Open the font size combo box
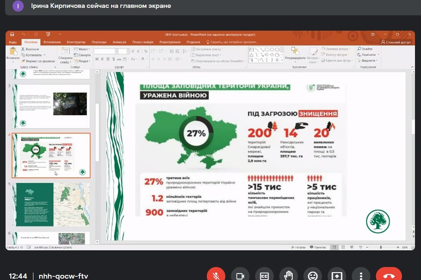The width and height of the screenshot is (421, 280). [123, 51]
